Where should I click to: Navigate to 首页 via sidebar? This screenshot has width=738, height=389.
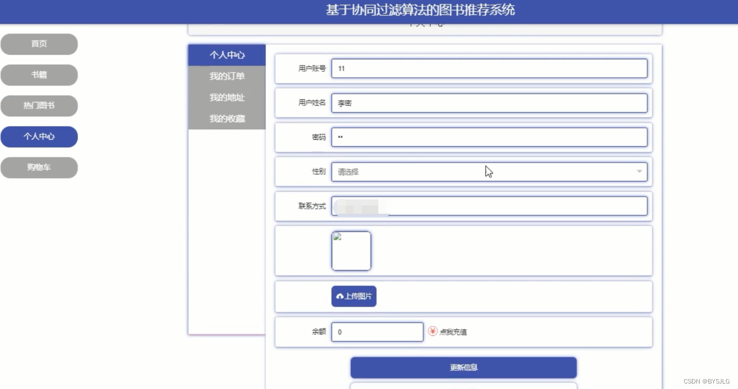(39, 44)
